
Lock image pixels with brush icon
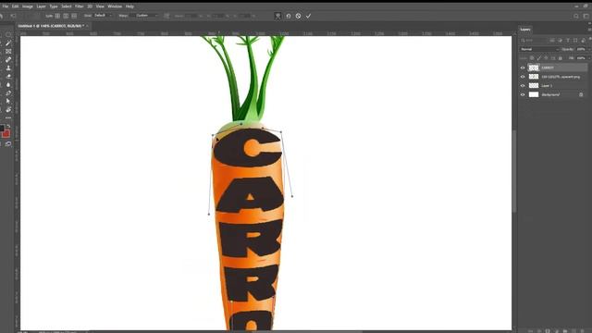pyautogui.click(x=539, y=57)
